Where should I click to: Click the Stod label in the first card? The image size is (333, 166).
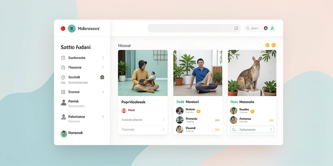(131, 110)
